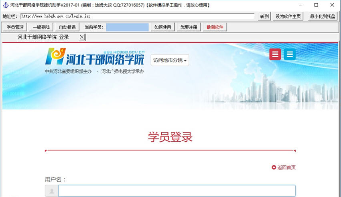Screen dimensions: 341x197
Task: Click the 转到 button
Action: click(x=264, y=16)
